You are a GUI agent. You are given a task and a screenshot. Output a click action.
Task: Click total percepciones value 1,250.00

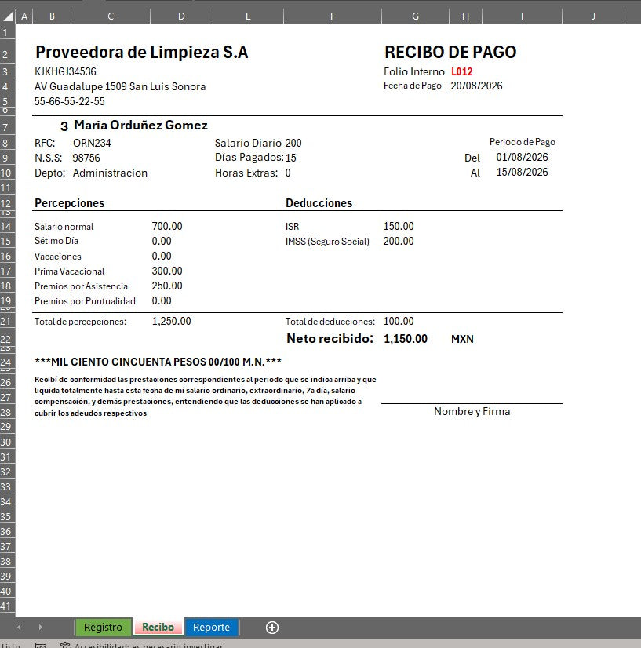pos(171,321)
